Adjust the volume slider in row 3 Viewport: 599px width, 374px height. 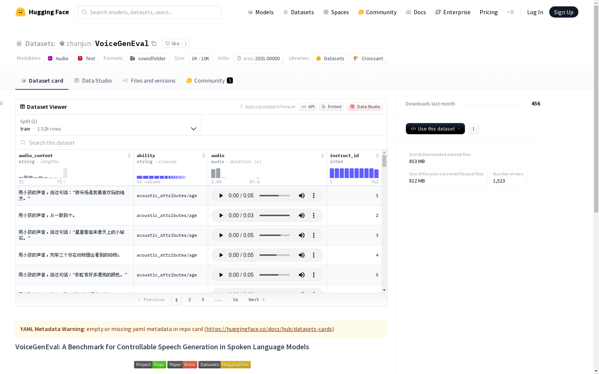(274, 235)
